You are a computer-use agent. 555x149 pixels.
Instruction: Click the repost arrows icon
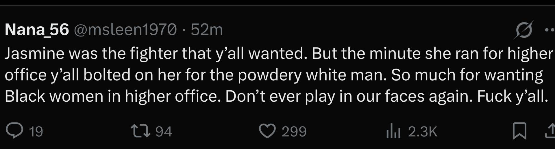[x=140, y=131]
